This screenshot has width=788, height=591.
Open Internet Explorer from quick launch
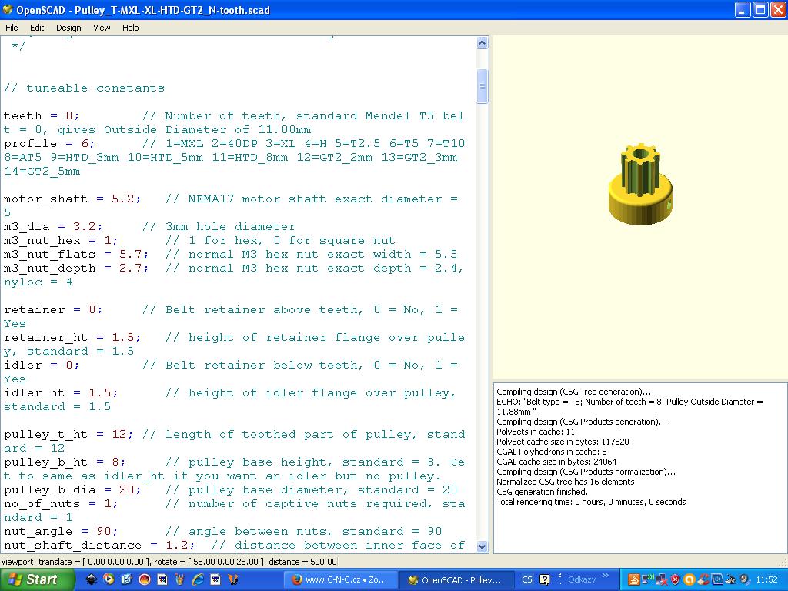198,579
